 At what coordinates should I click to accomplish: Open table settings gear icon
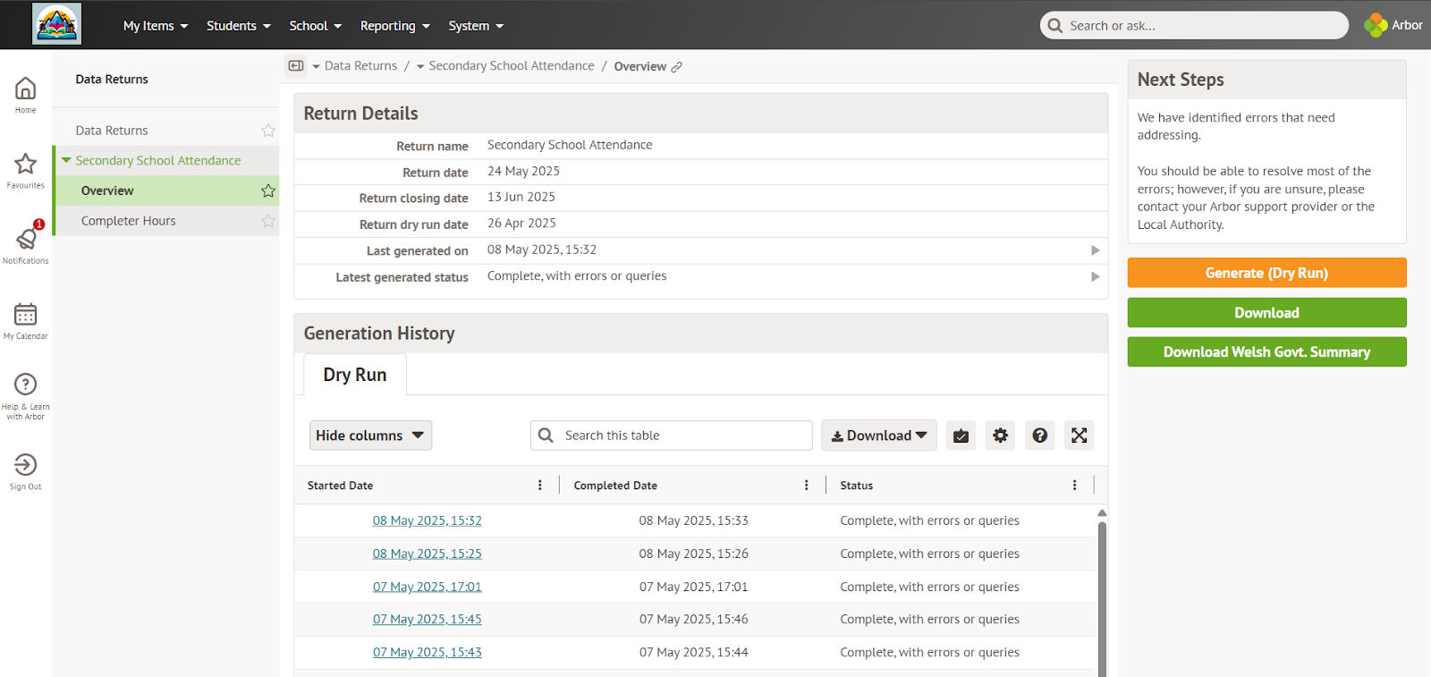(x=1000, y=436)
